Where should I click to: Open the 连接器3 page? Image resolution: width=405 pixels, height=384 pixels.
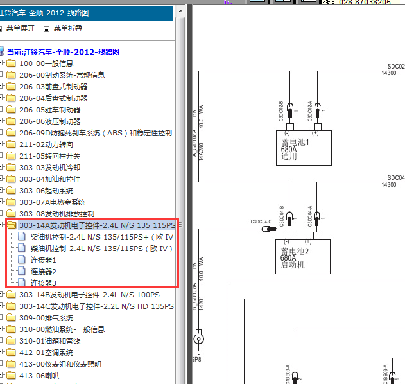tap(44, 283)
